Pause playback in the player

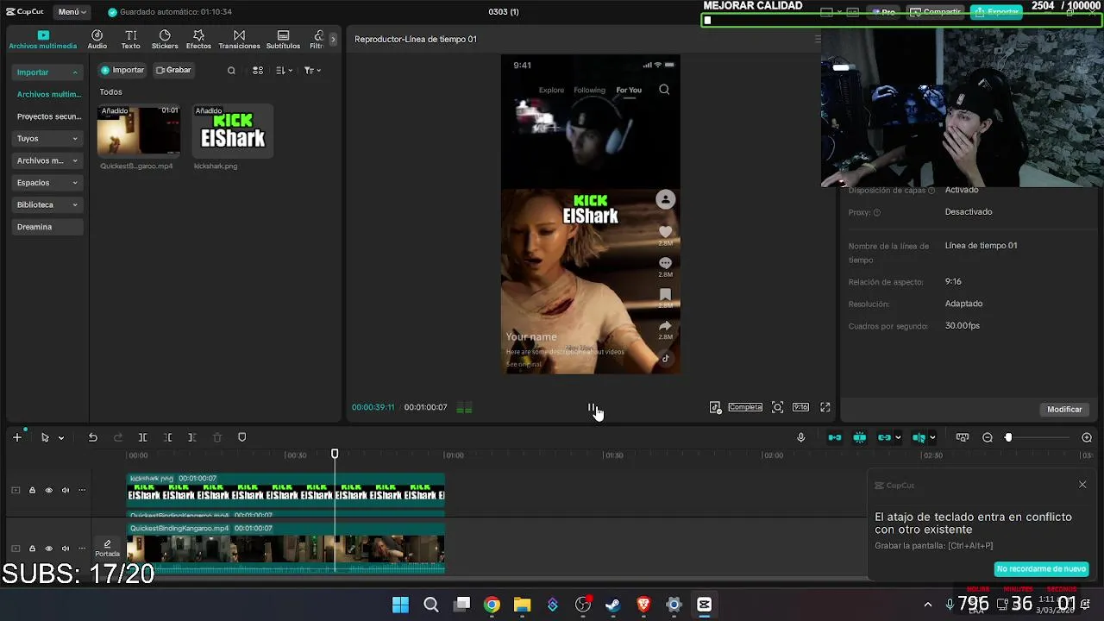592,407
